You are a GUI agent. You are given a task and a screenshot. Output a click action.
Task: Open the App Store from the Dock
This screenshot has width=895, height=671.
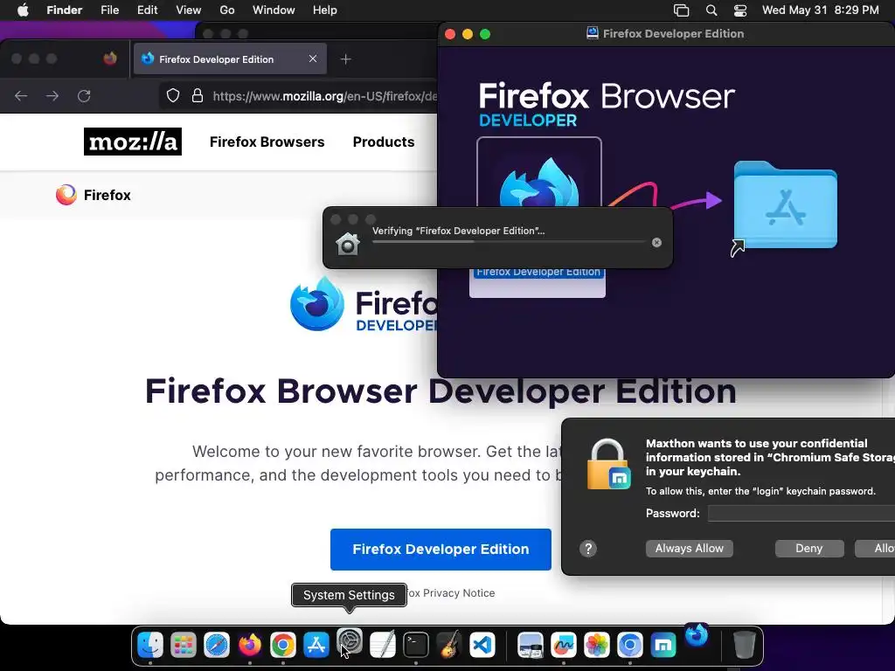(316, 646)
